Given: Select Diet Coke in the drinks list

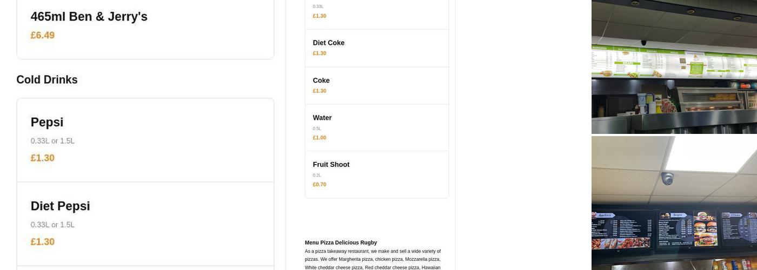Looking at the screenshot, I should pos(329,43).
